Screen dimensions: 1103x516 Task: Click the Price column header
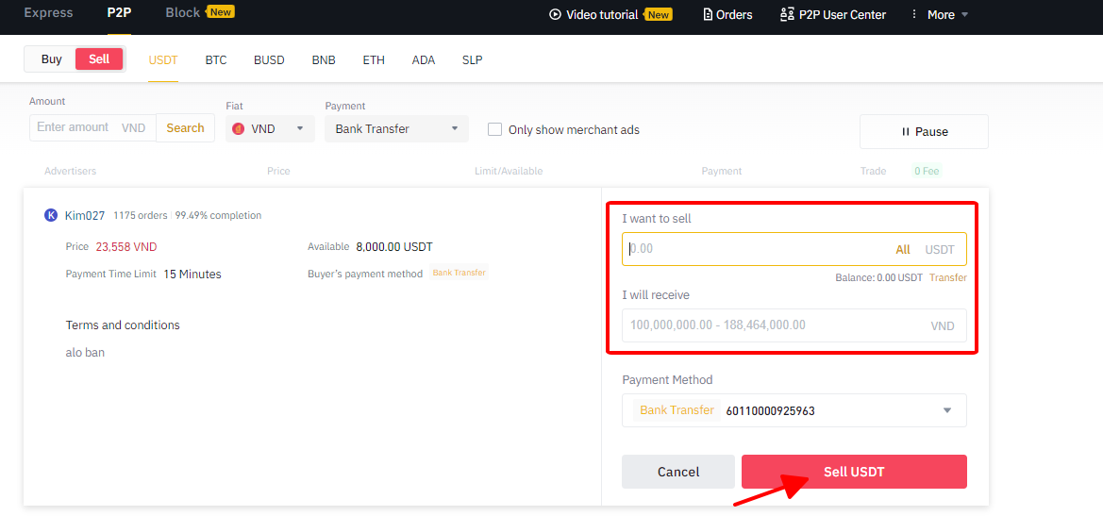point(278,171)
